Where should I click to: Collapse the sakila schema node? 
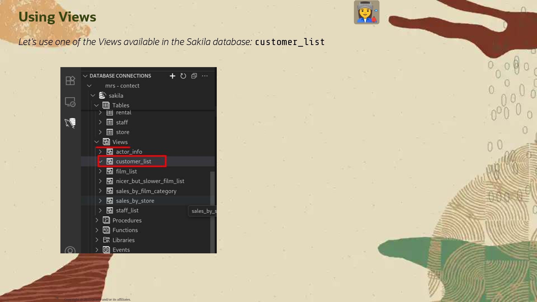coord(93,96)
